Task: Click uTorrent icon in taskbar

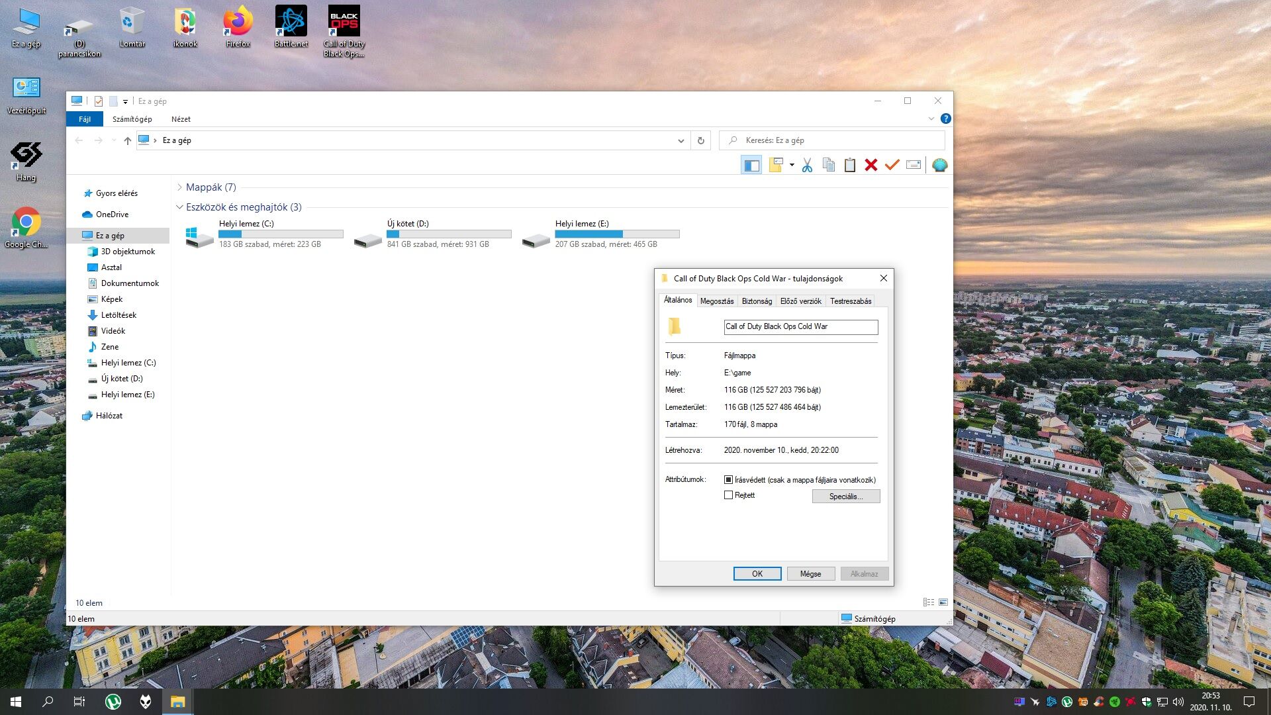Action: [113, 702]
